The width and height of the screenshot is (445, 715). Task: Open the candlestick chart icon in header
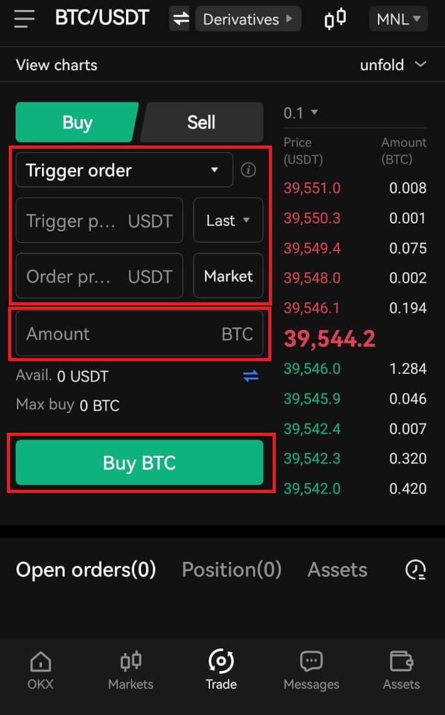pyautogui.click(x=335, y=19)
